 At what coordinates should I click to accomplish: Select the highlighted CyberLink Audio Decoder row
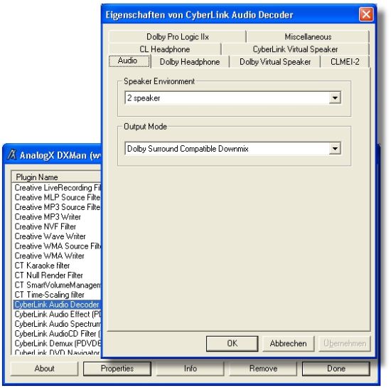tap(57, 305)
